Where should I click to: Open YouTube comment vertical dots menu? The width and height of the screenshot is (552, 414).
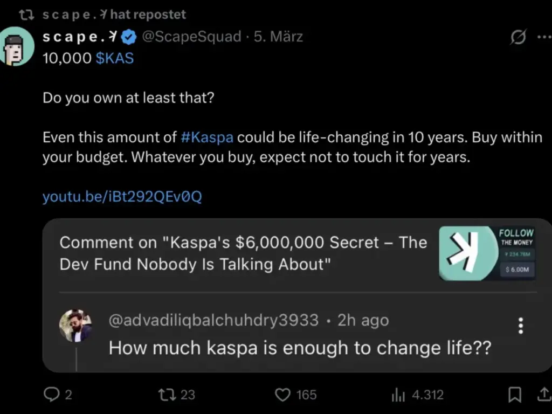click(520, 325)
